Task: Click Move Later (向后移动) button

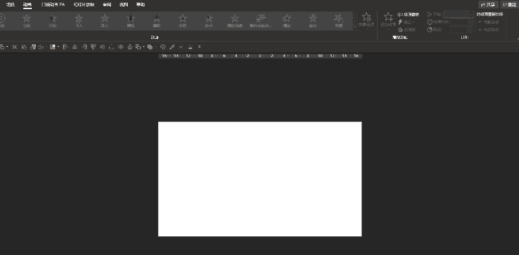Action: click(x=489, y=29)
